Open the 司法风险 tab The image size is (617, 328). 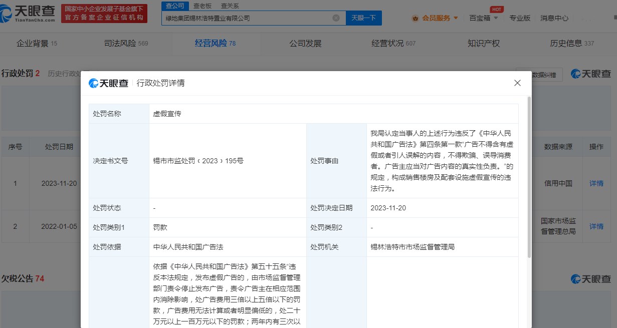coord(126,44)
